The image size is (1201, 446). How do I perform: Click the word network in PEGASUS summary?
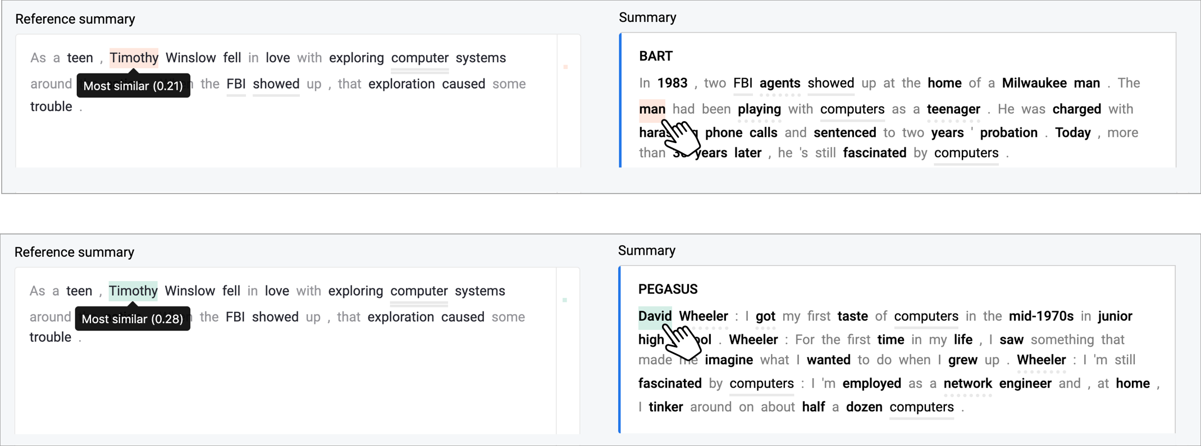click(967, 384)
